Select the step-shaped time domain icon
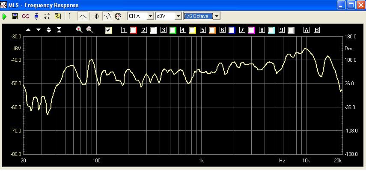 [71, 16]
